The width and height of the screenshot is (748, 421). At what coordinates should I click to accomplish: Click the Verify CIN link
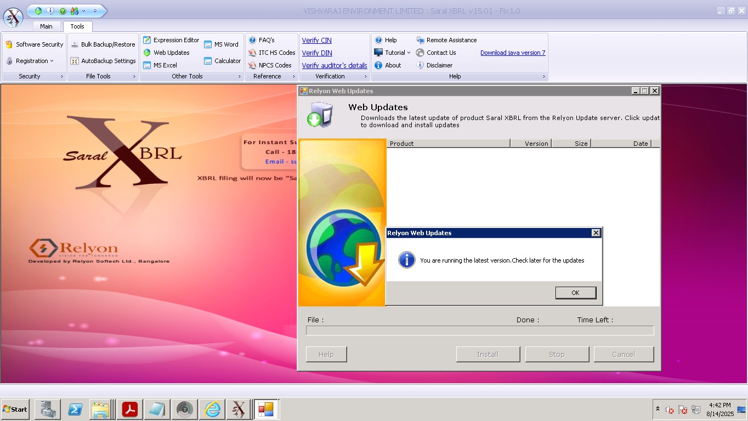coord(316,40)
